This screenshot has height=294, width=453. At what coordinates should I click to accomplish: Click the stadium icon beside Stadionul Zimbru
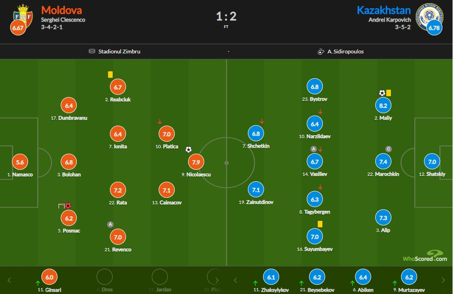92,52
